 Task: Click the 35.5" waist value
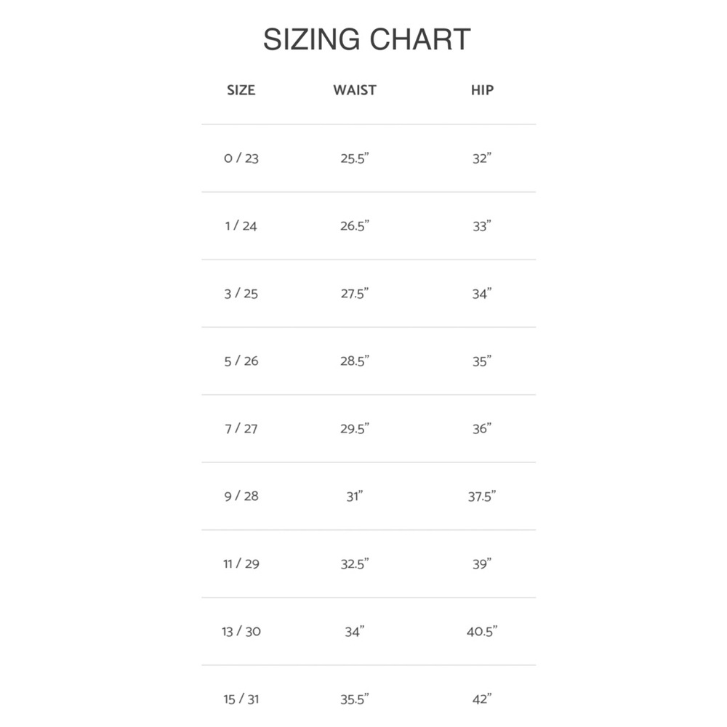tap(355, 699)
